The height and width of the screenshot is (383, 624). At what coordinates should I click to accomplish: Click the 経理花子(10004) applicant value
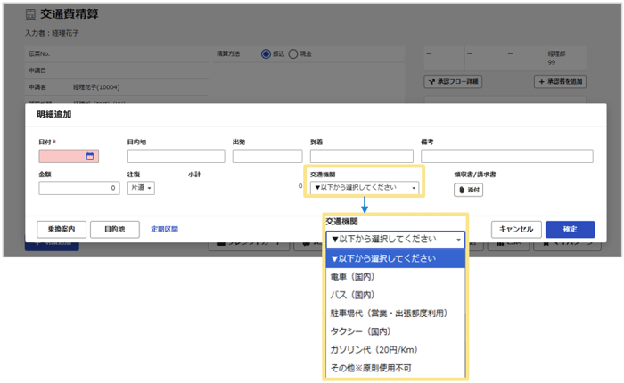tap(96, 87)
